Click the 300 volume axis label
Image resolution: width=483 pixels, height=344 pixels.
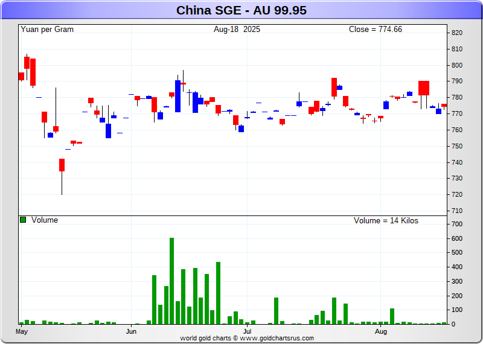pos(457,281)
